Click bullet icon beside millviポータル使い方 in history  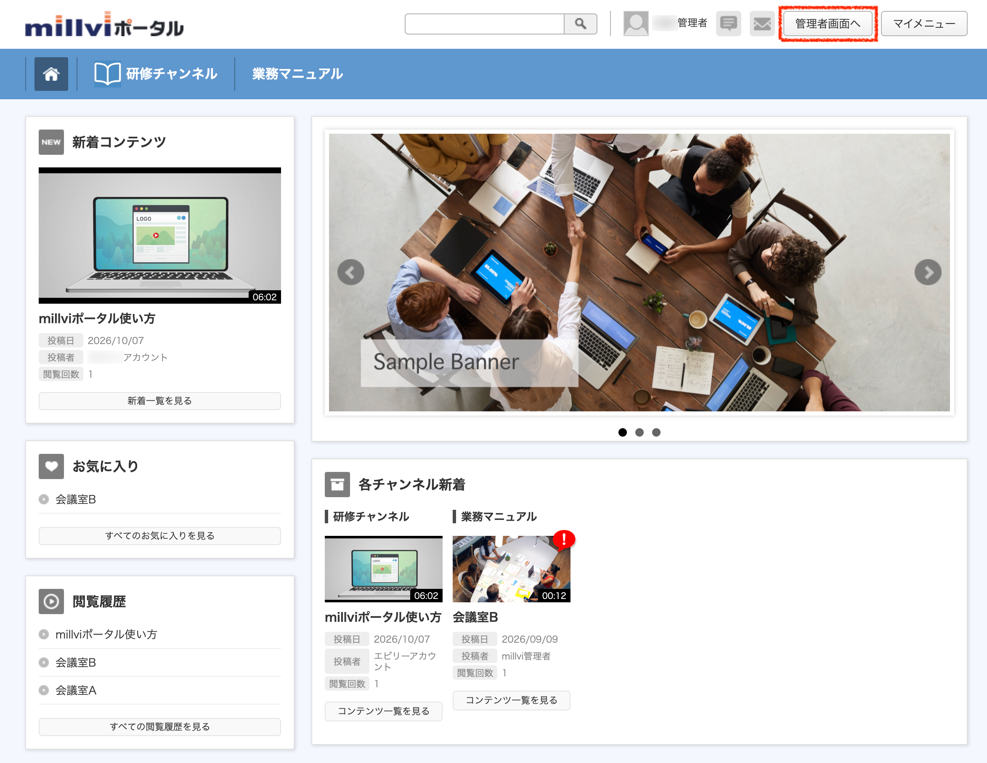click(x=44, y=634)
